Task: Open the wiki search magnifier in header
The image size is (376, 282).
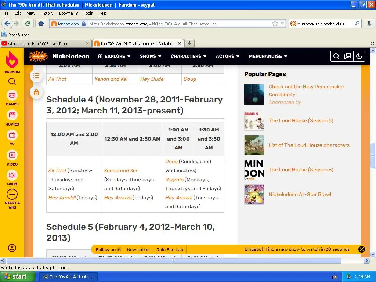Action: click(x=336, y=56)
